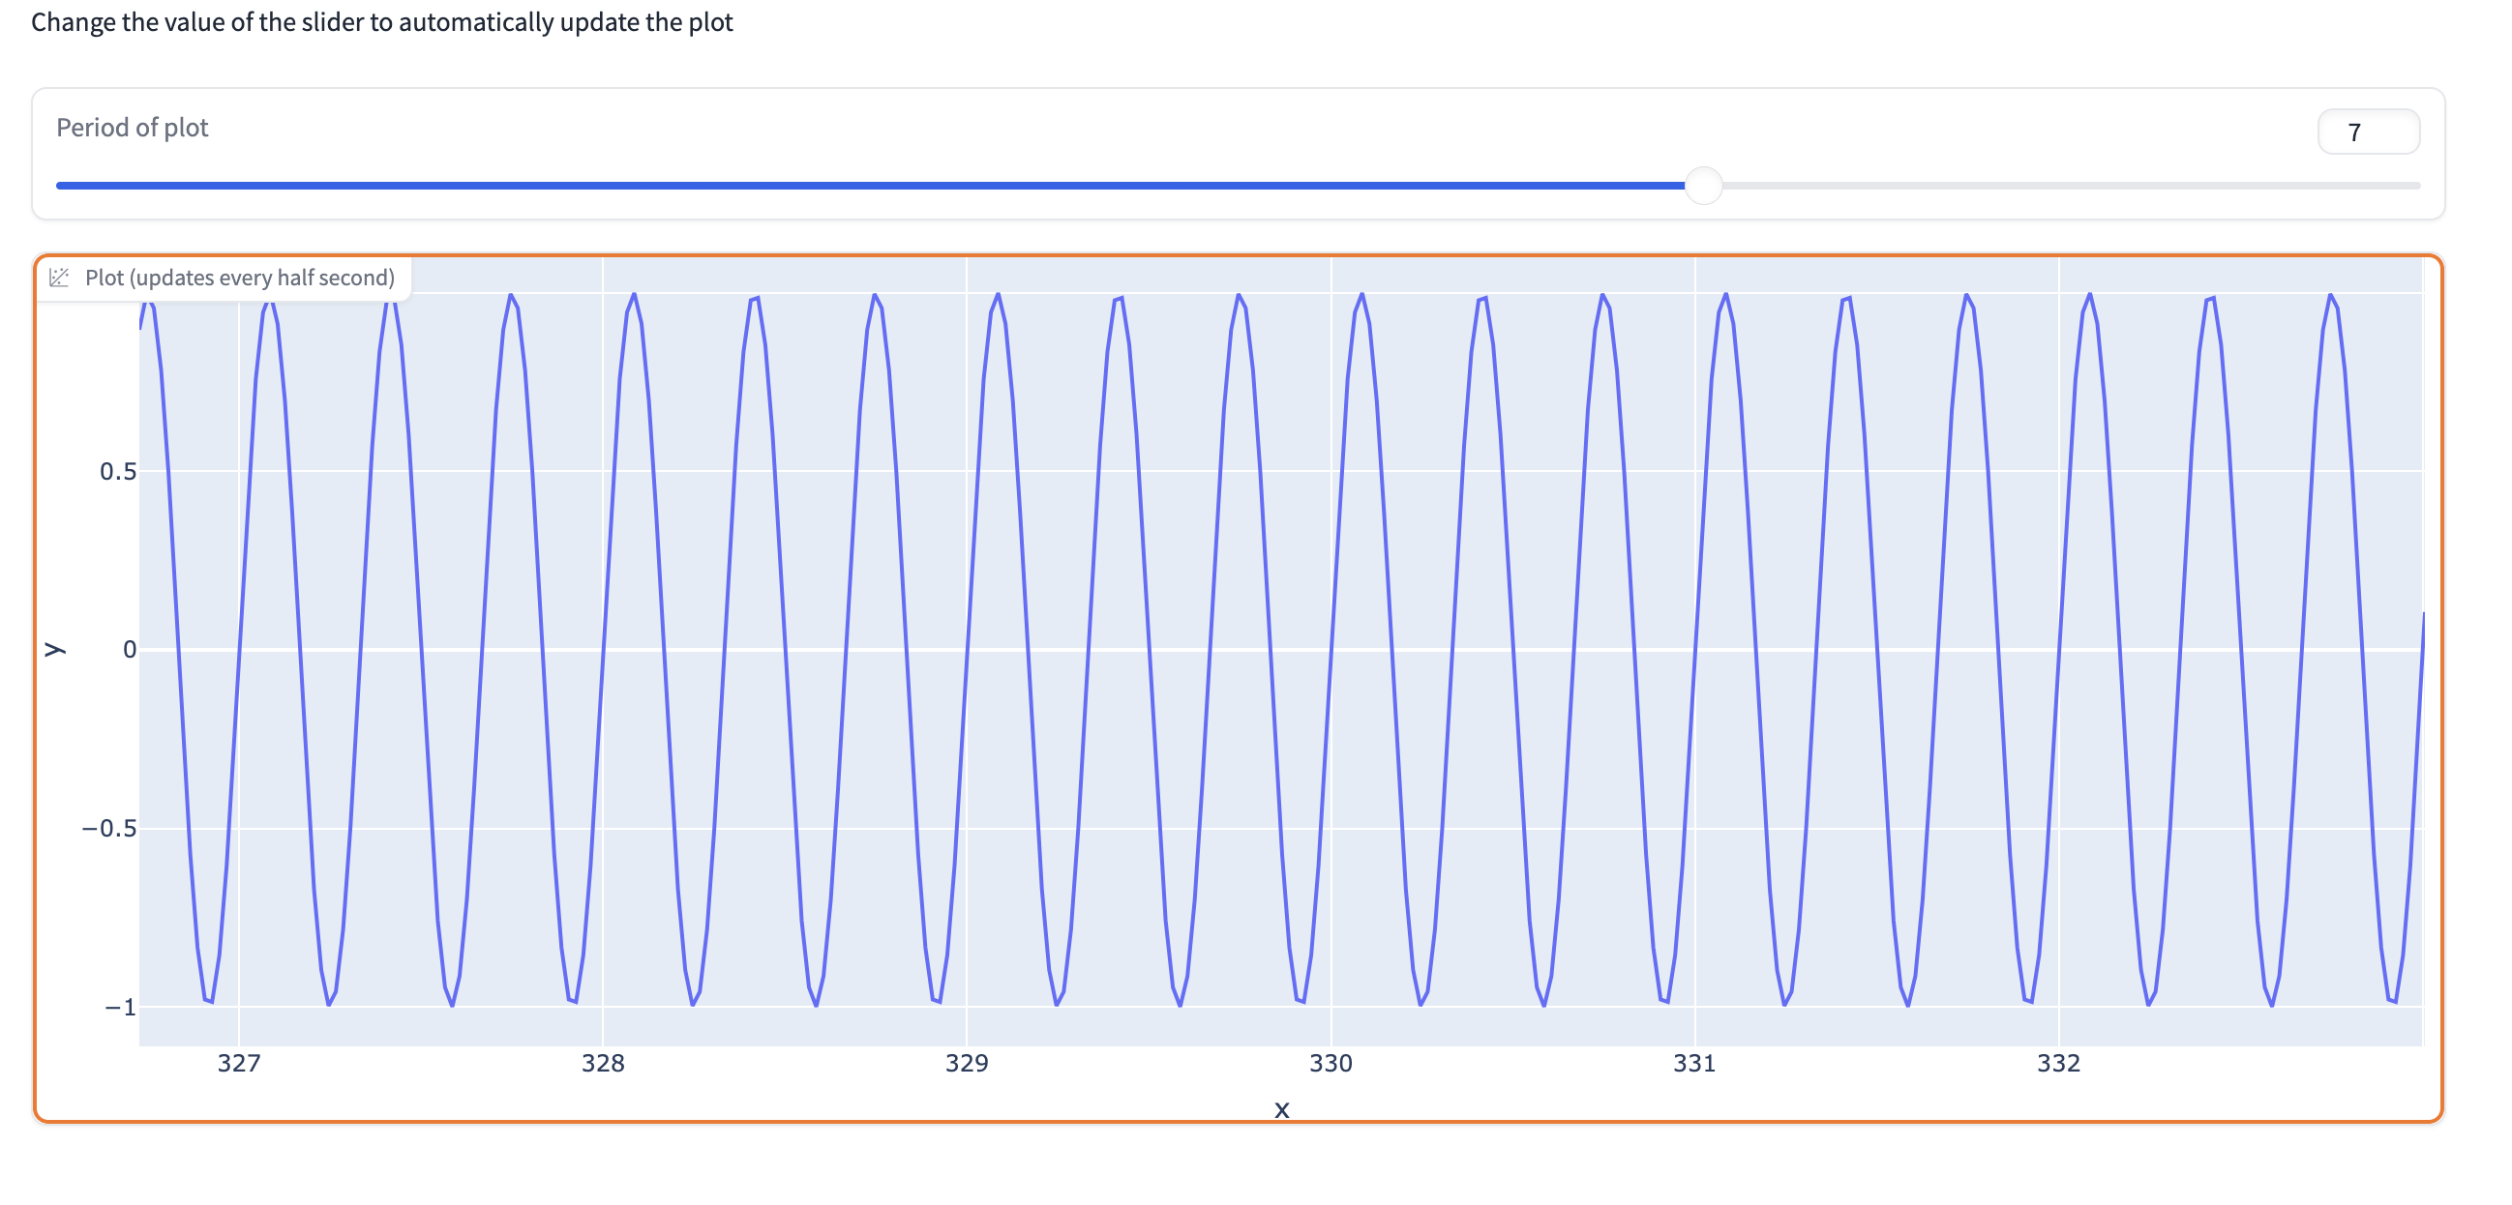Click the 'Period of plot' label text

point(133,128)
